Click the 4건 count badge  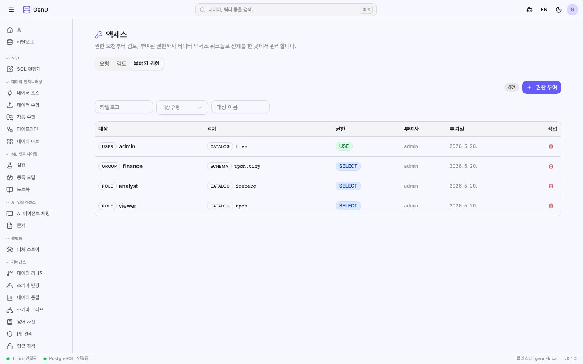point(512,87)
